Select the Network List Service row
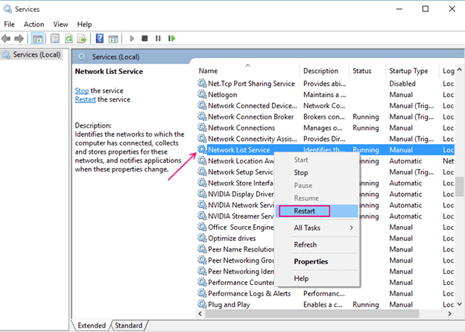465x332 pixels. 326,150
